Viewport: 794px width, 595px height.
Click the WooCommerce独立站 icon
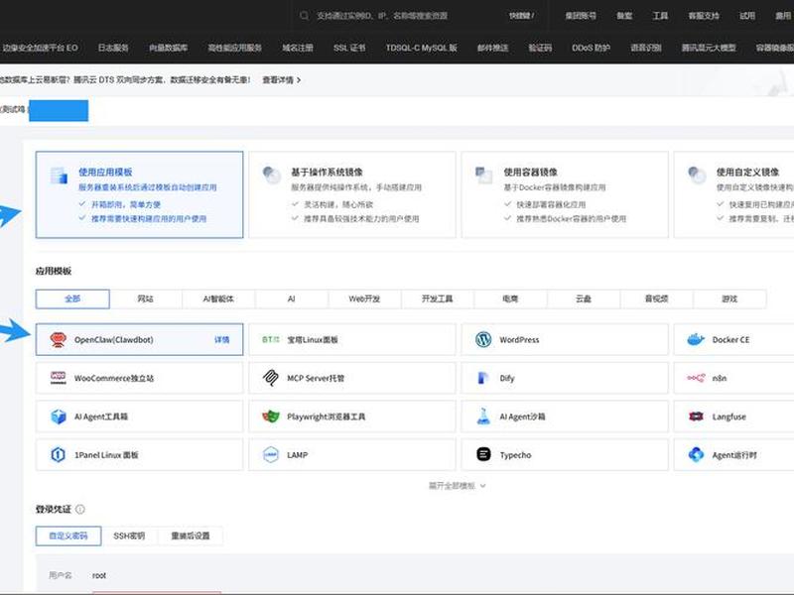point(59,378)
